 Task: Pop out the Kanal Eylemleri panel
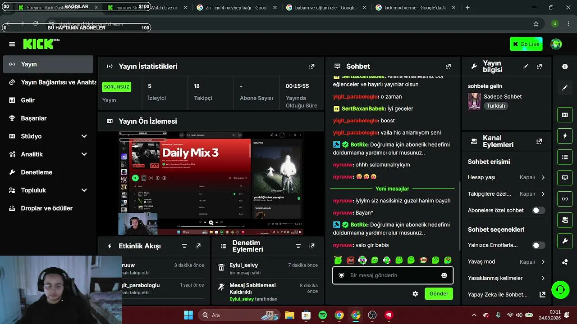[x=539, y=141]
